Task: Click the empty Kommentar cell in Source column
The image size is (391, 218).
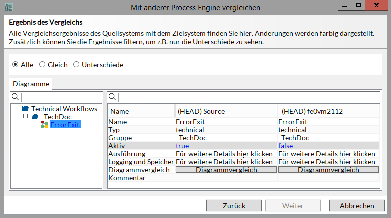Action: tap(226, 178)
